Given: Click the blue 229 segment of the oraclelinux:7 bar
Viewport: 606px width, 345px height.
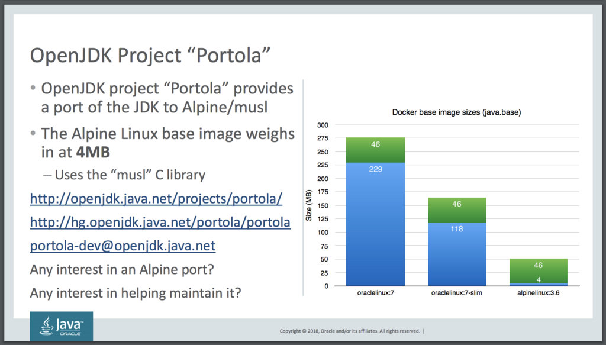Looking at the screenshot, I should [375, 224].
